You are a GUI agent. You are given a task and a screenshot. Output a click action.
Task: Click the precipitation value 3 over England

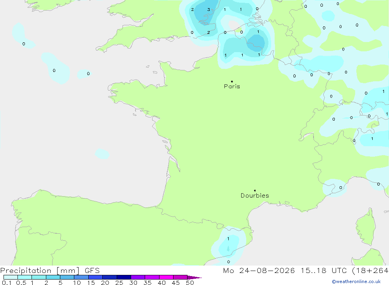209,9
